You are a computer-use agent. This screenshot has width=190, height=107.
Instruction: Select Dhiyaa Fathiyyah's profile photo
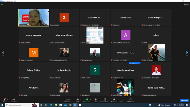coord(95,53)
